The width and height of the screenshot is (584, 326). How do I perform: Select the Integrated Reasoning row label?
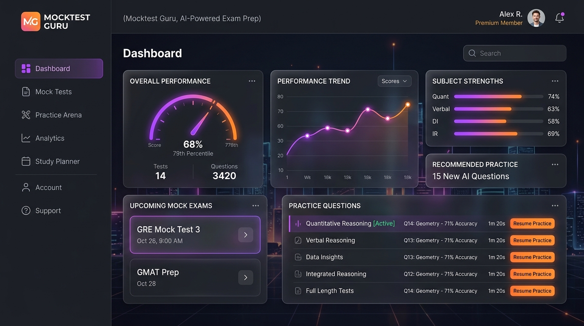coord(336,274)
